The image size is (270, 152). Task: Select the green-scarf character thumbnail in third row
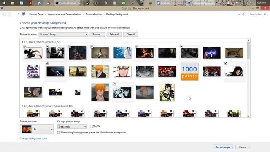click(x=33, y=92)
